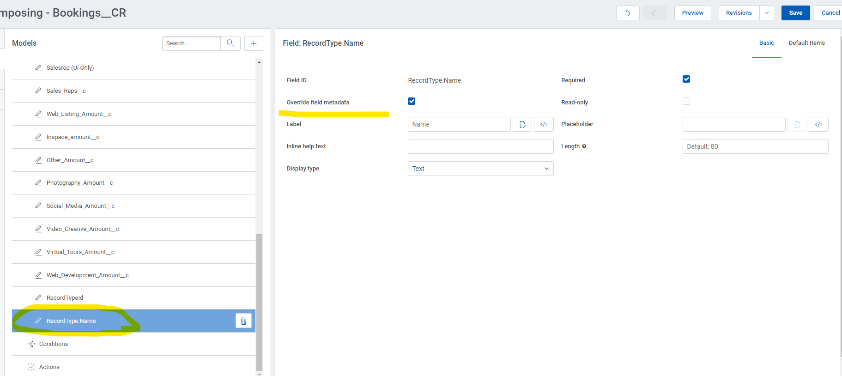Add a new model with plus icon
This screenshot has width=842, height=376.
click(254, 43)
